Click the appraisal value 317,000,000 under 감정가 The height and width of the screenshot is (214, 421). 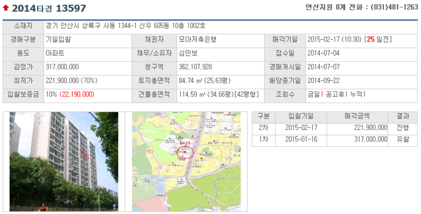click(x=62, y=66)
